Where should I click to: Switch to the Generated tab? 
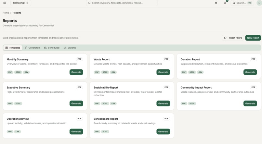click(x=32, y=48)
